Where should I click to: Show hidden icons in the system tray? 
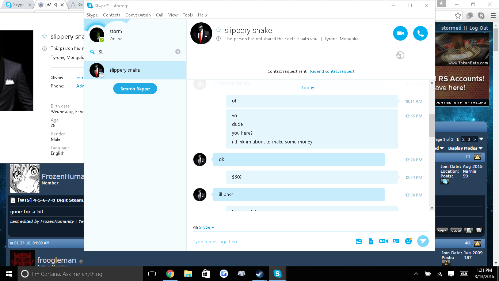[416, 274]
